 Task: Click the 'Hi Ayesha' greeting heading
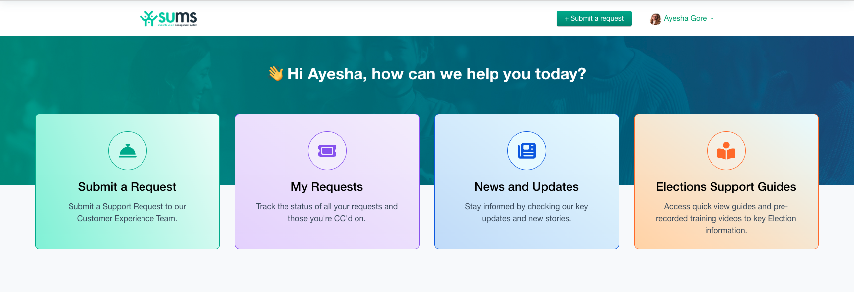437,74
